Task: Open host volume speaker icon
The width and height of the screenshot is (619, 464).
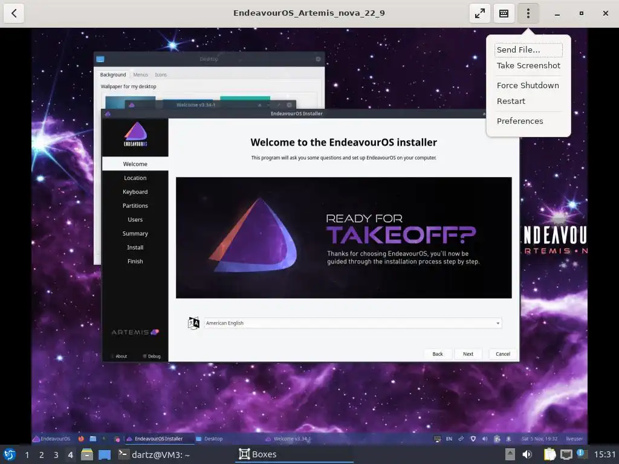Action: tap(527, 454)
